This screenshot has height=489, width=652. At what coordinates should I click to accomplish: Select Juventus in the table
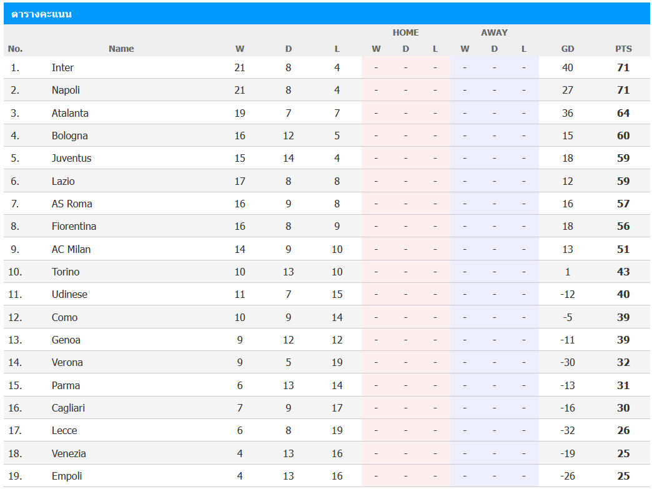click(x=71, y=158)
